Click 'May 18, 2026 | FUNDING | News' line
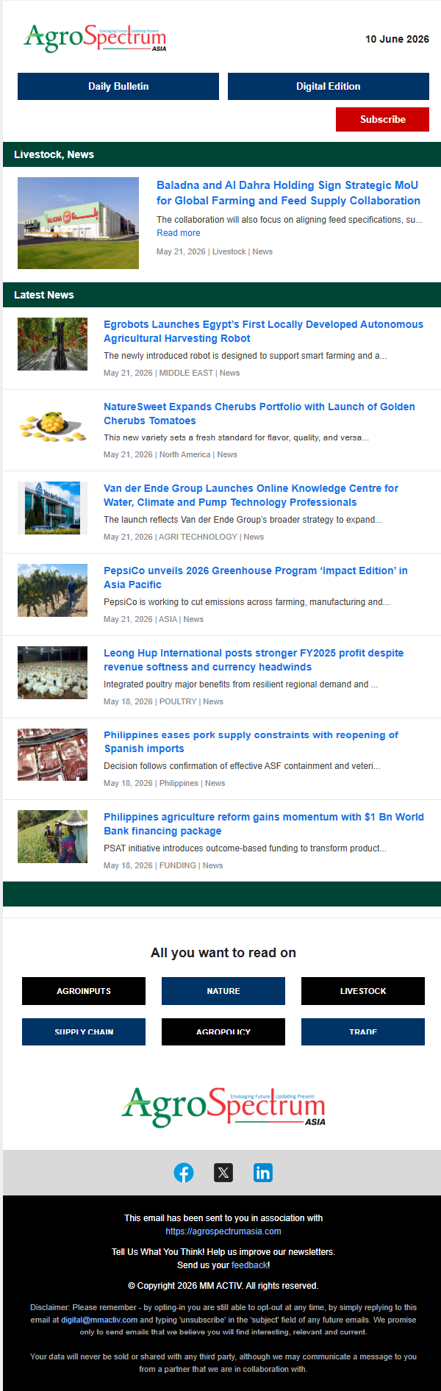 [x=163, y=865]
